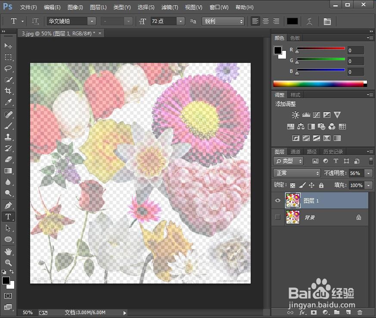The image size is (376, 318).
Task: Center align text
Action: coord(266,21)
